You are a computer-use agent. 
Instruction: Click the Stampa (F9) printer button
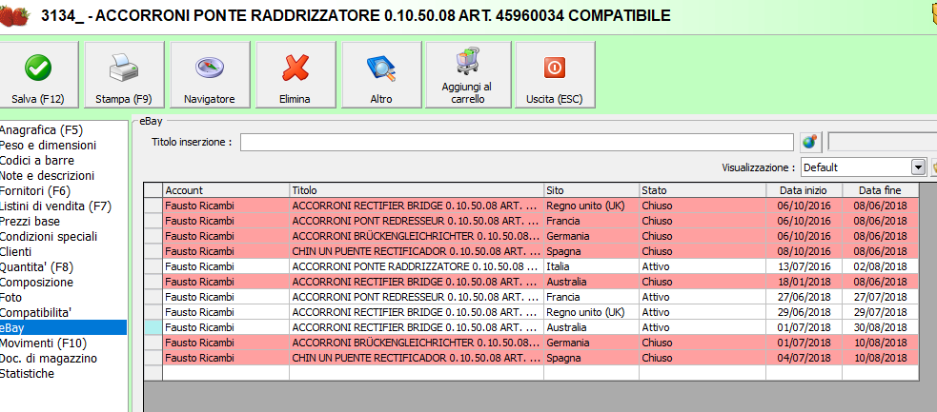tap(124, 75)
